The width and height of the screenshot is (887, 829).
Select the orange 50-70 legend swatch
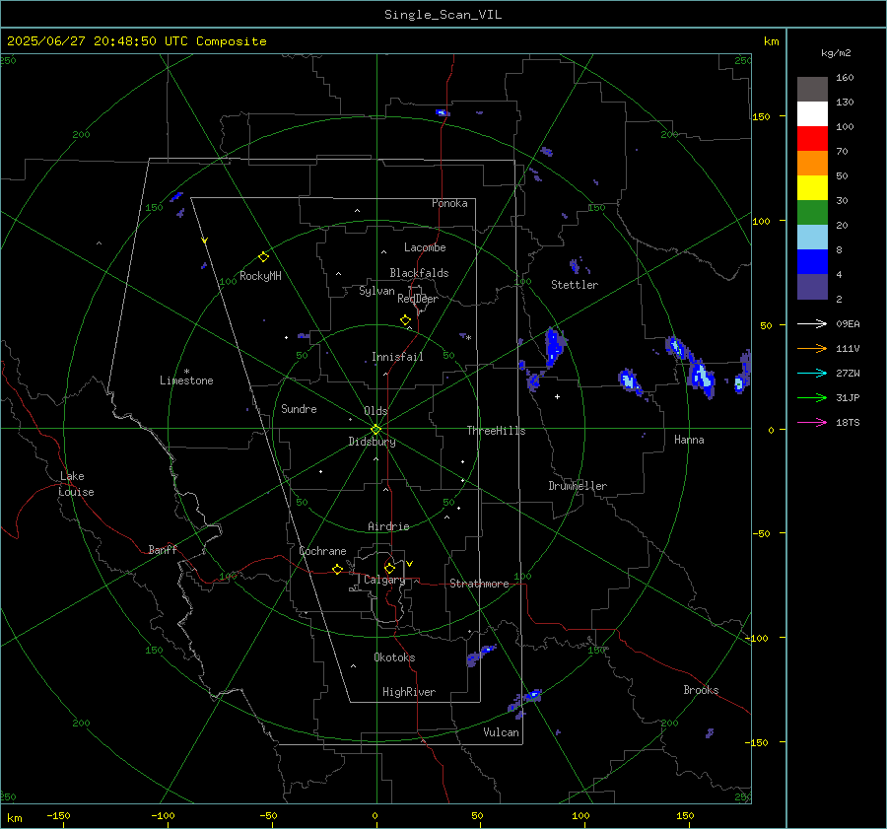(x=812, y=163)
